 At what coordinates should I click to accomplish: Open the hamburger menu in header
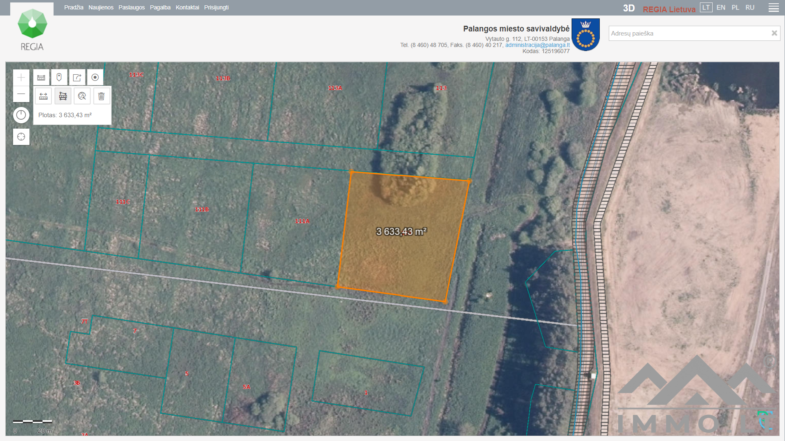click(774, 8)
